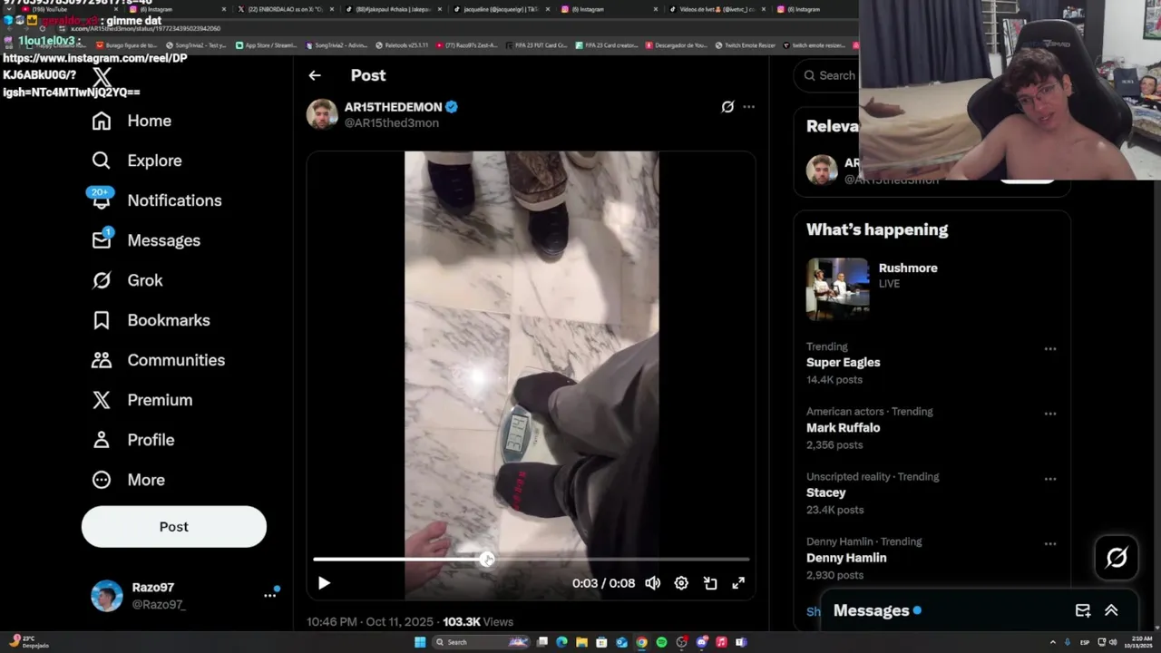The width and height of the screenshot is (1161, 653).
Task: Open more options for Stacey
Action: 1049,479
